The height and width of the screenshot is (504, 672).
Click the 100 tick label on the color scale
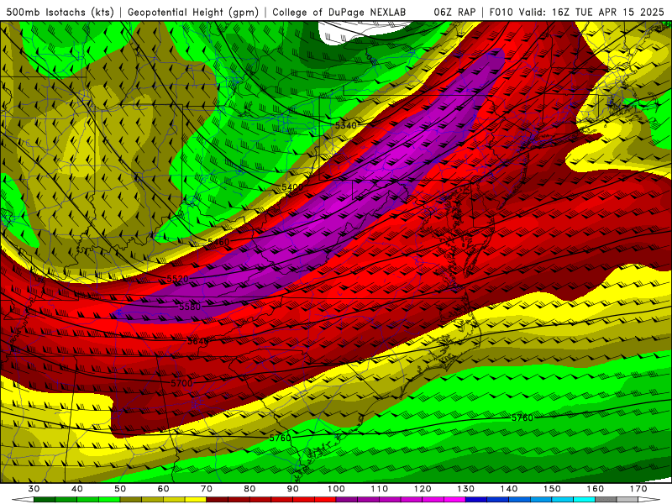pyautogui.click(x=337, y=489)
